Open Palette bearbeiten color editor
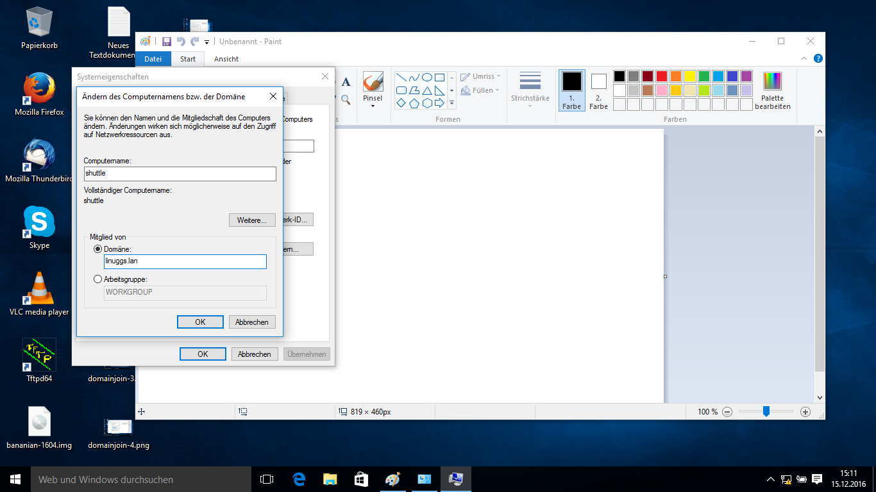 coord(772,90)
